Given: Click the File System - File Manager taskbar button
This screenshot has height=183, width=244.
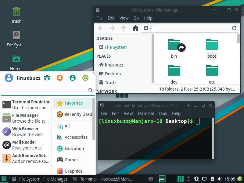Looking at the screenshot, I should click(x=40, y=179).
